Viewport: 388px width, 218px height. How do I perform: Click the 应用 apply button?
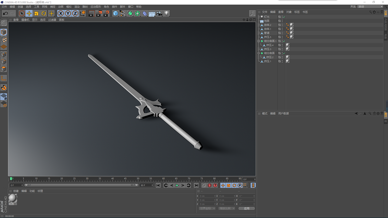[246, 208]
